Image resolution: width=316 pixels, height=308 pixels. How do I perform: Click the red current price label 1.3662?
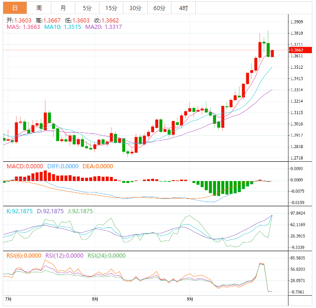(300, 50)
